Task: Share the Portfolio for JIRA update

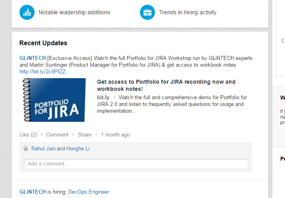Action: tap(85, 135)
